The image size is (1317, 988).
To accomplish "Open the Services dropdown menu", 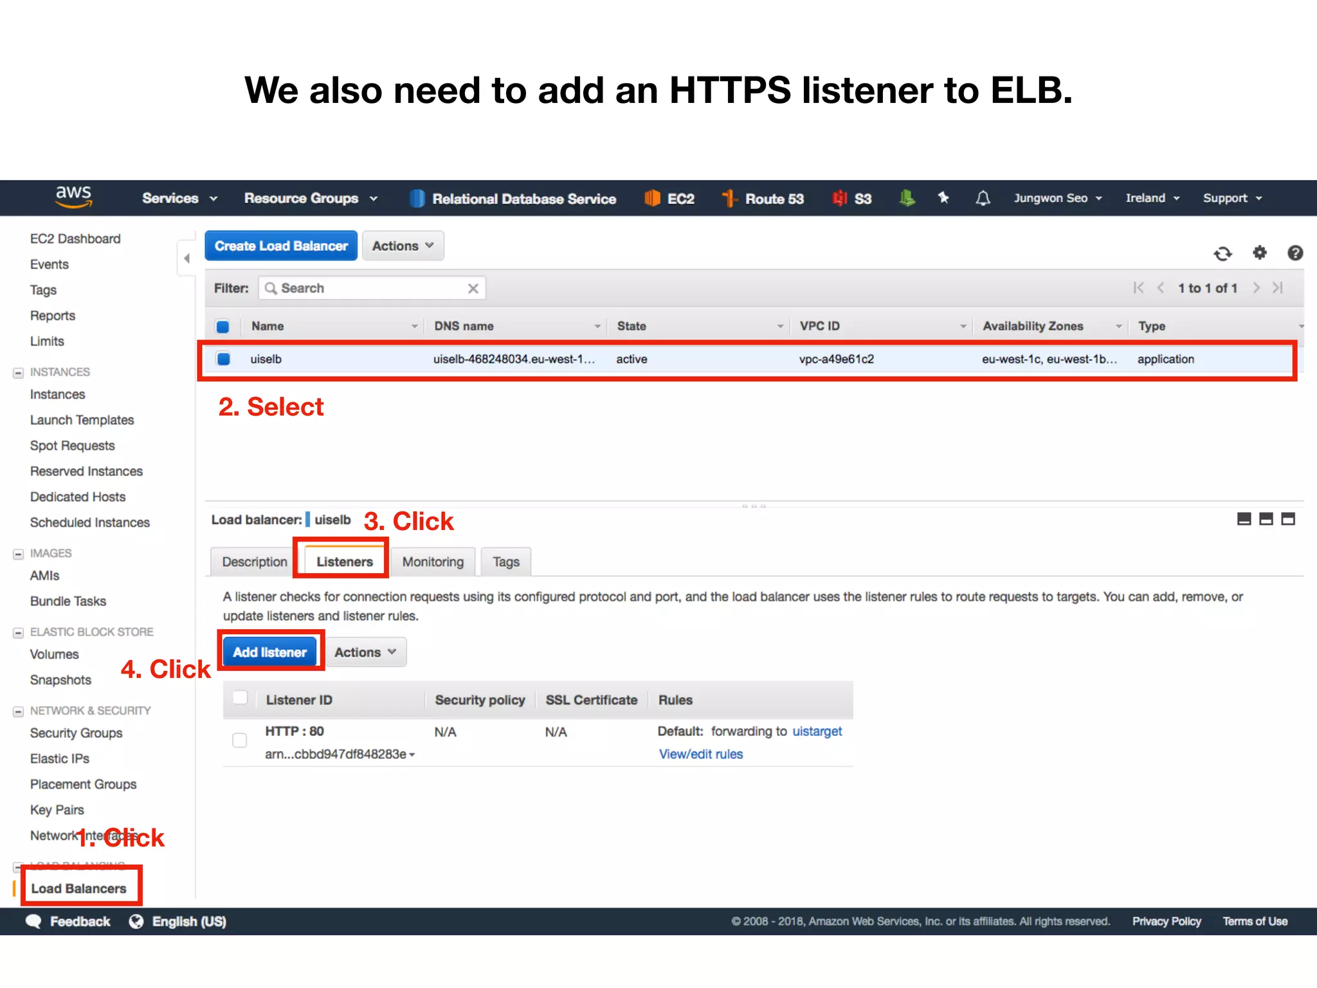I will tap(179, 198).
